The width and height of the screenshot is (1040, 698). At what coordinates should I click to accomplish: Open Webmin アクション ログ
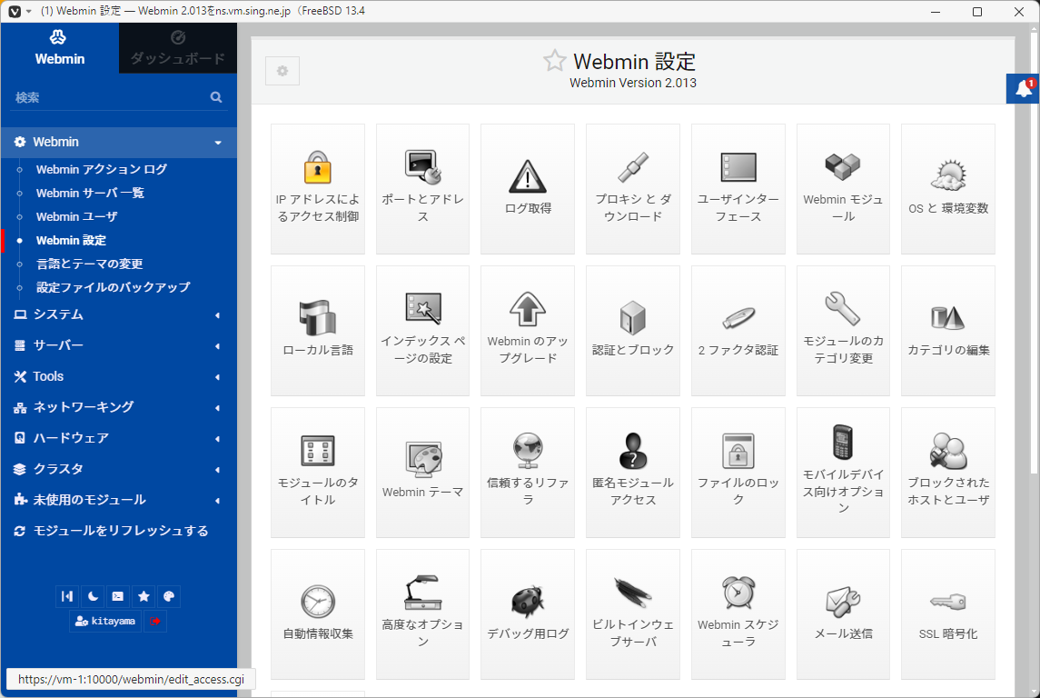click(102, 169)
